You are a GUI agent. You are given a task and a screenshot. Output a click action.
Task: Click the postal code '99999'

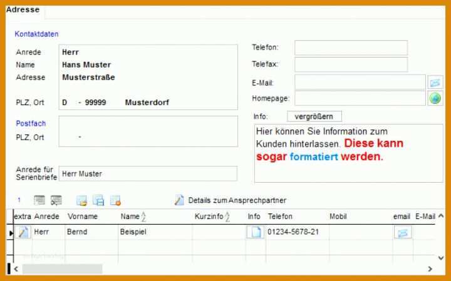pos(95,102)
